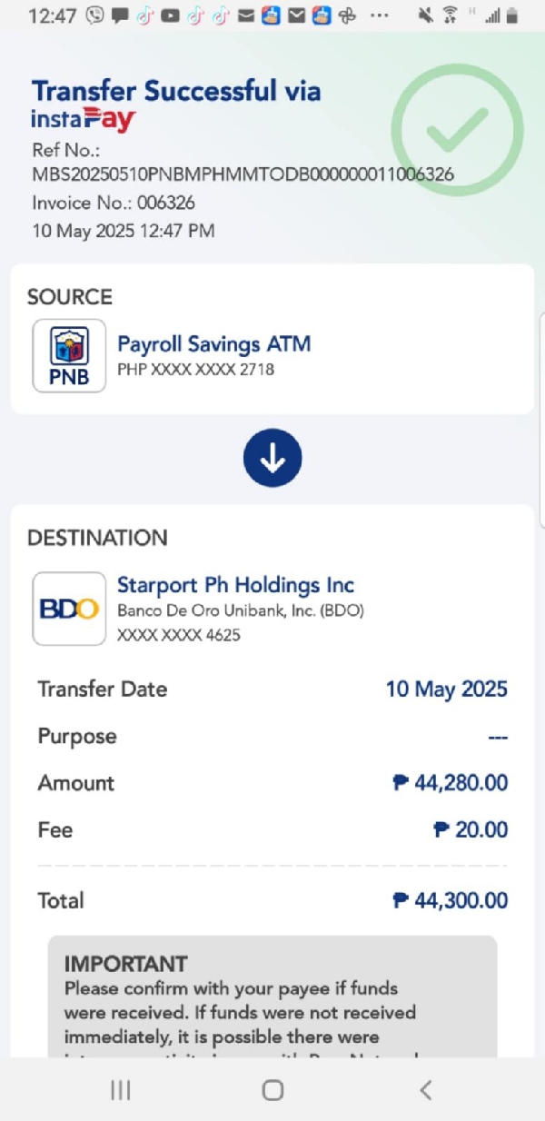Tap the YouTube notification icon in status bar
This screenshot has height=1121, width=545.
(170, 15)
